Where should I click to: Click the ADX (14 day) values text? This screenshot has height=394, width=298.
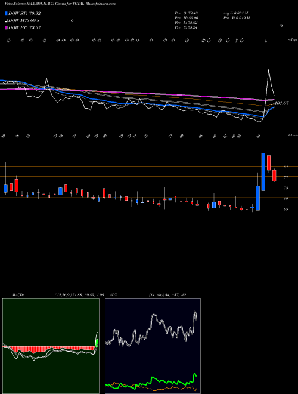167,295
